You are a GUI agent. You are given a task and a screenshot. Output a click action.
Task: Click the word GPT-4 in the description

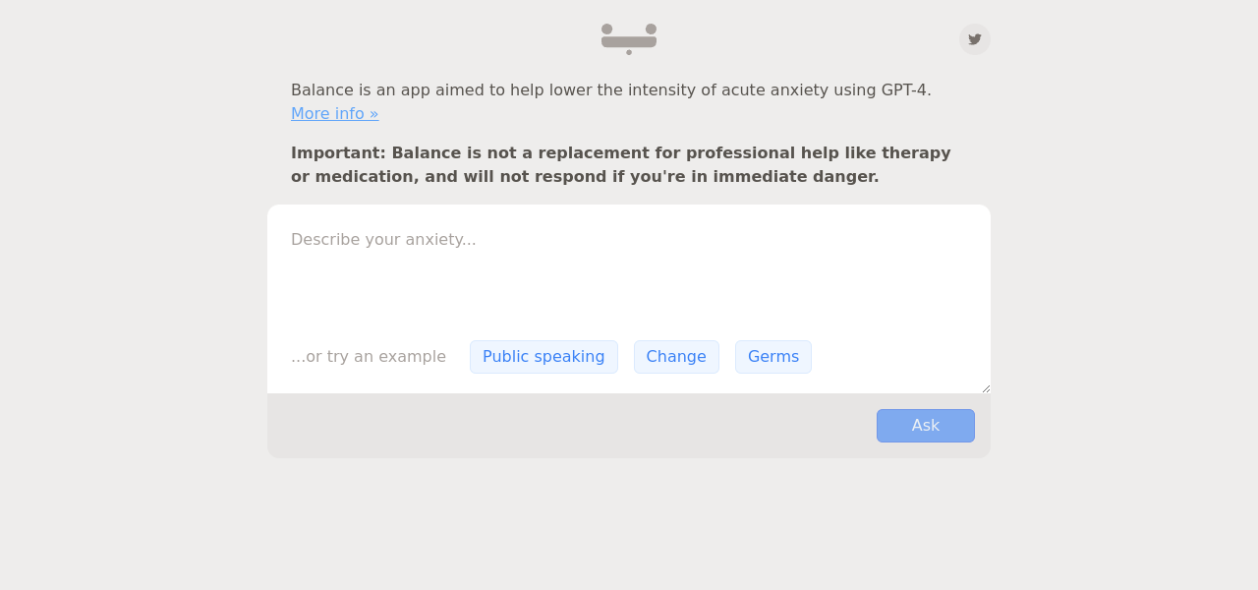point(904,90)
